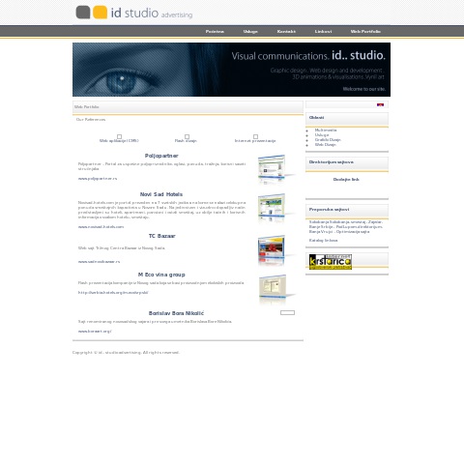Click the placeholder image beside Borislav Bora Nikolić
This screenshot has width=464, height=464.
click(287, 312)
